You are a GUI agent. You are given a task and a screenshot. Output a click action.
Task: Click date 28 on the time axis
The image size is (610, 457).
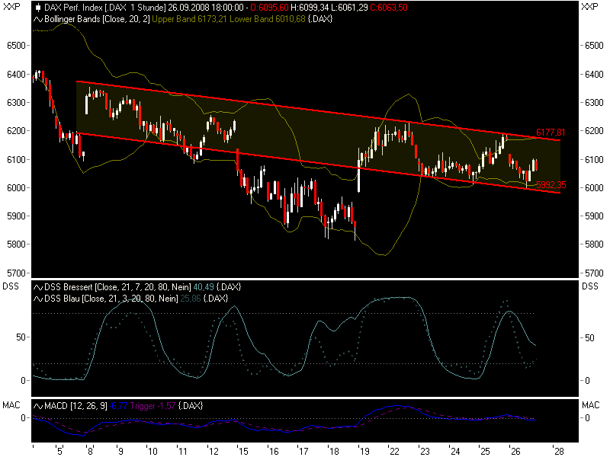pos(559,452)
